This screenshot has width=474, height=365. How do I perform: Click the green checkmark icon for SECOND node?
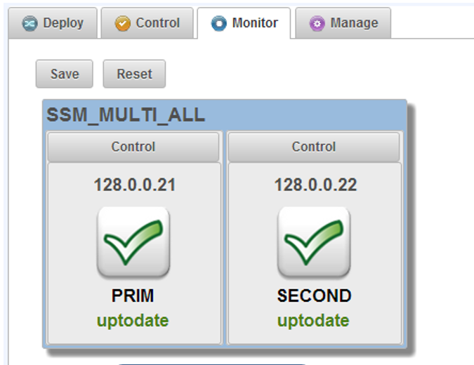(314, 242)
